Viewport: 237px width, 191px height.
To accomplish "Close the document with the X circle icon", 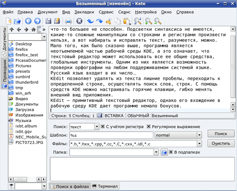I will 79,21.
